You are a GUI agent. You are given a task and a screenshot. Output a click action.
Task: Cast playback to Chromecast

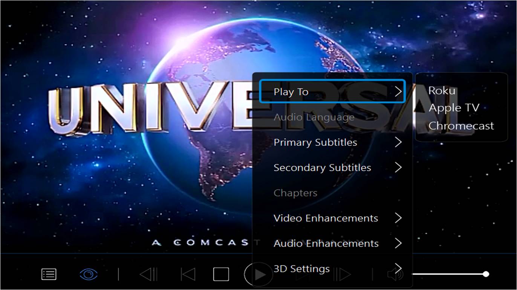(x=461, y=126)
